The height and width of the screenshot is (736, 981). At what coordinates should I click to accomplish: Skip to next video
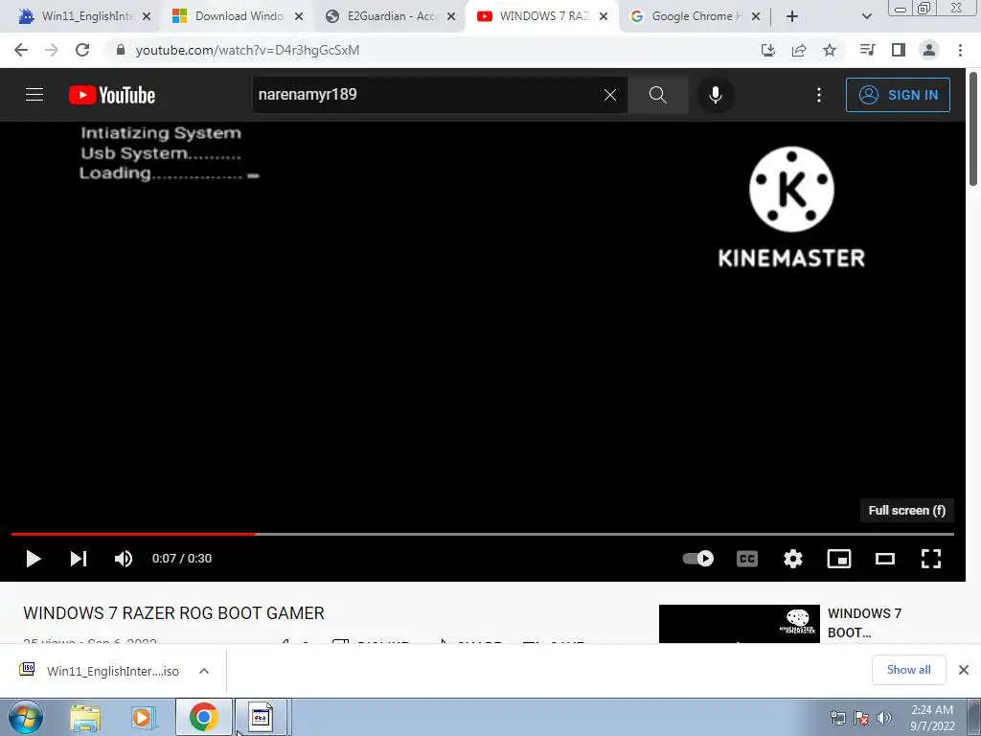pos(79,559)
